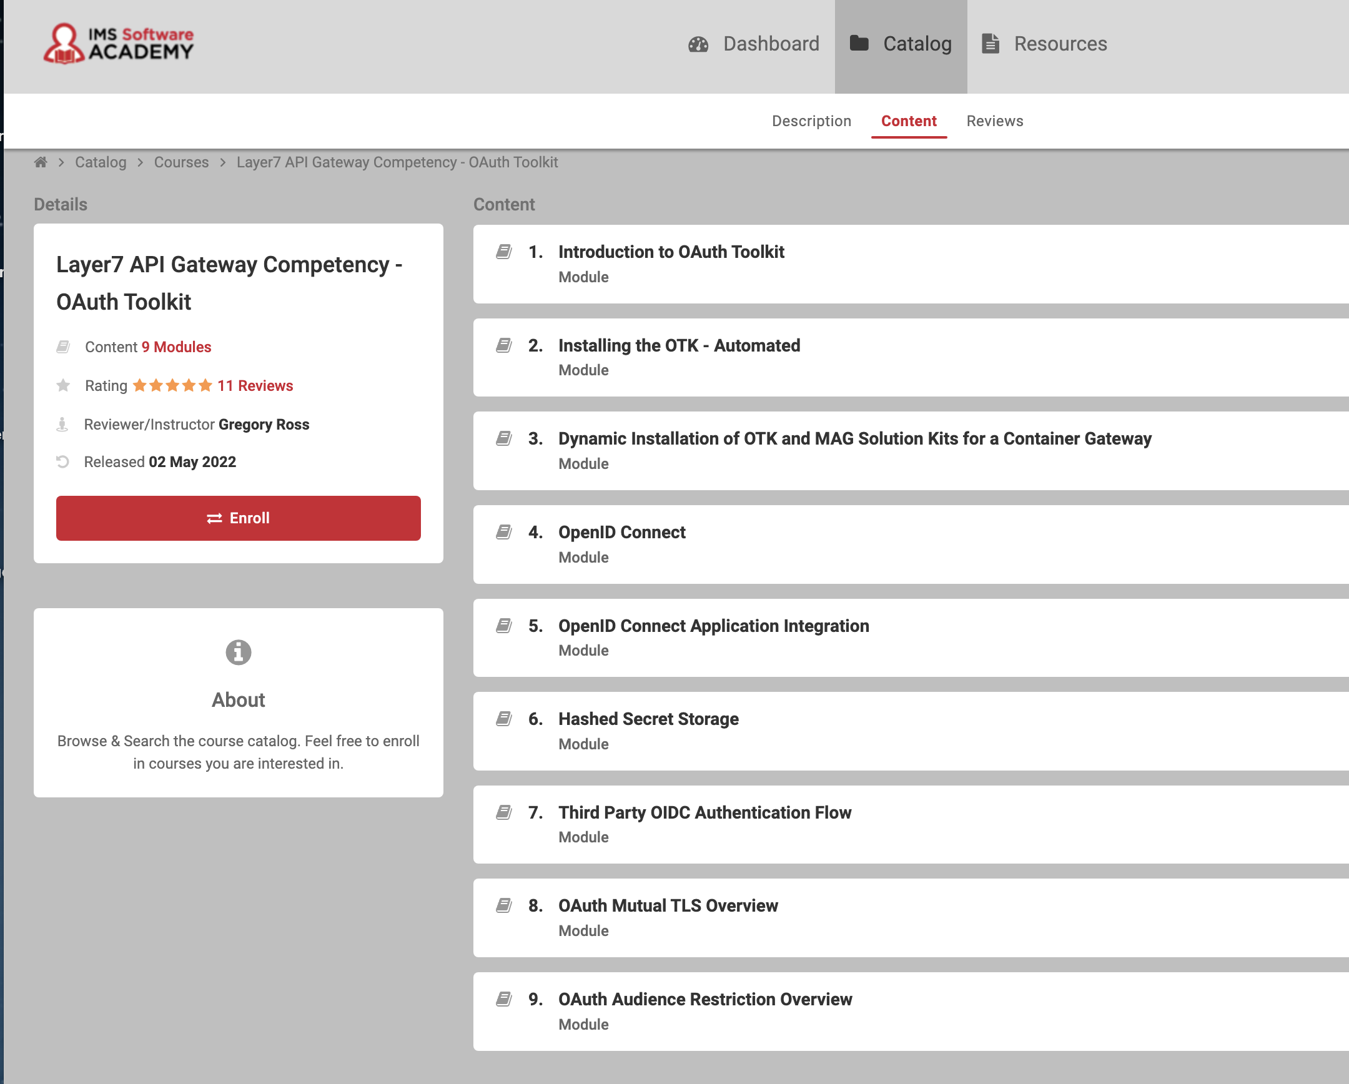Switch to the Description tab
This screenshot has width=1349, height=1084.
pyautogui.click(x=811, y=121)
